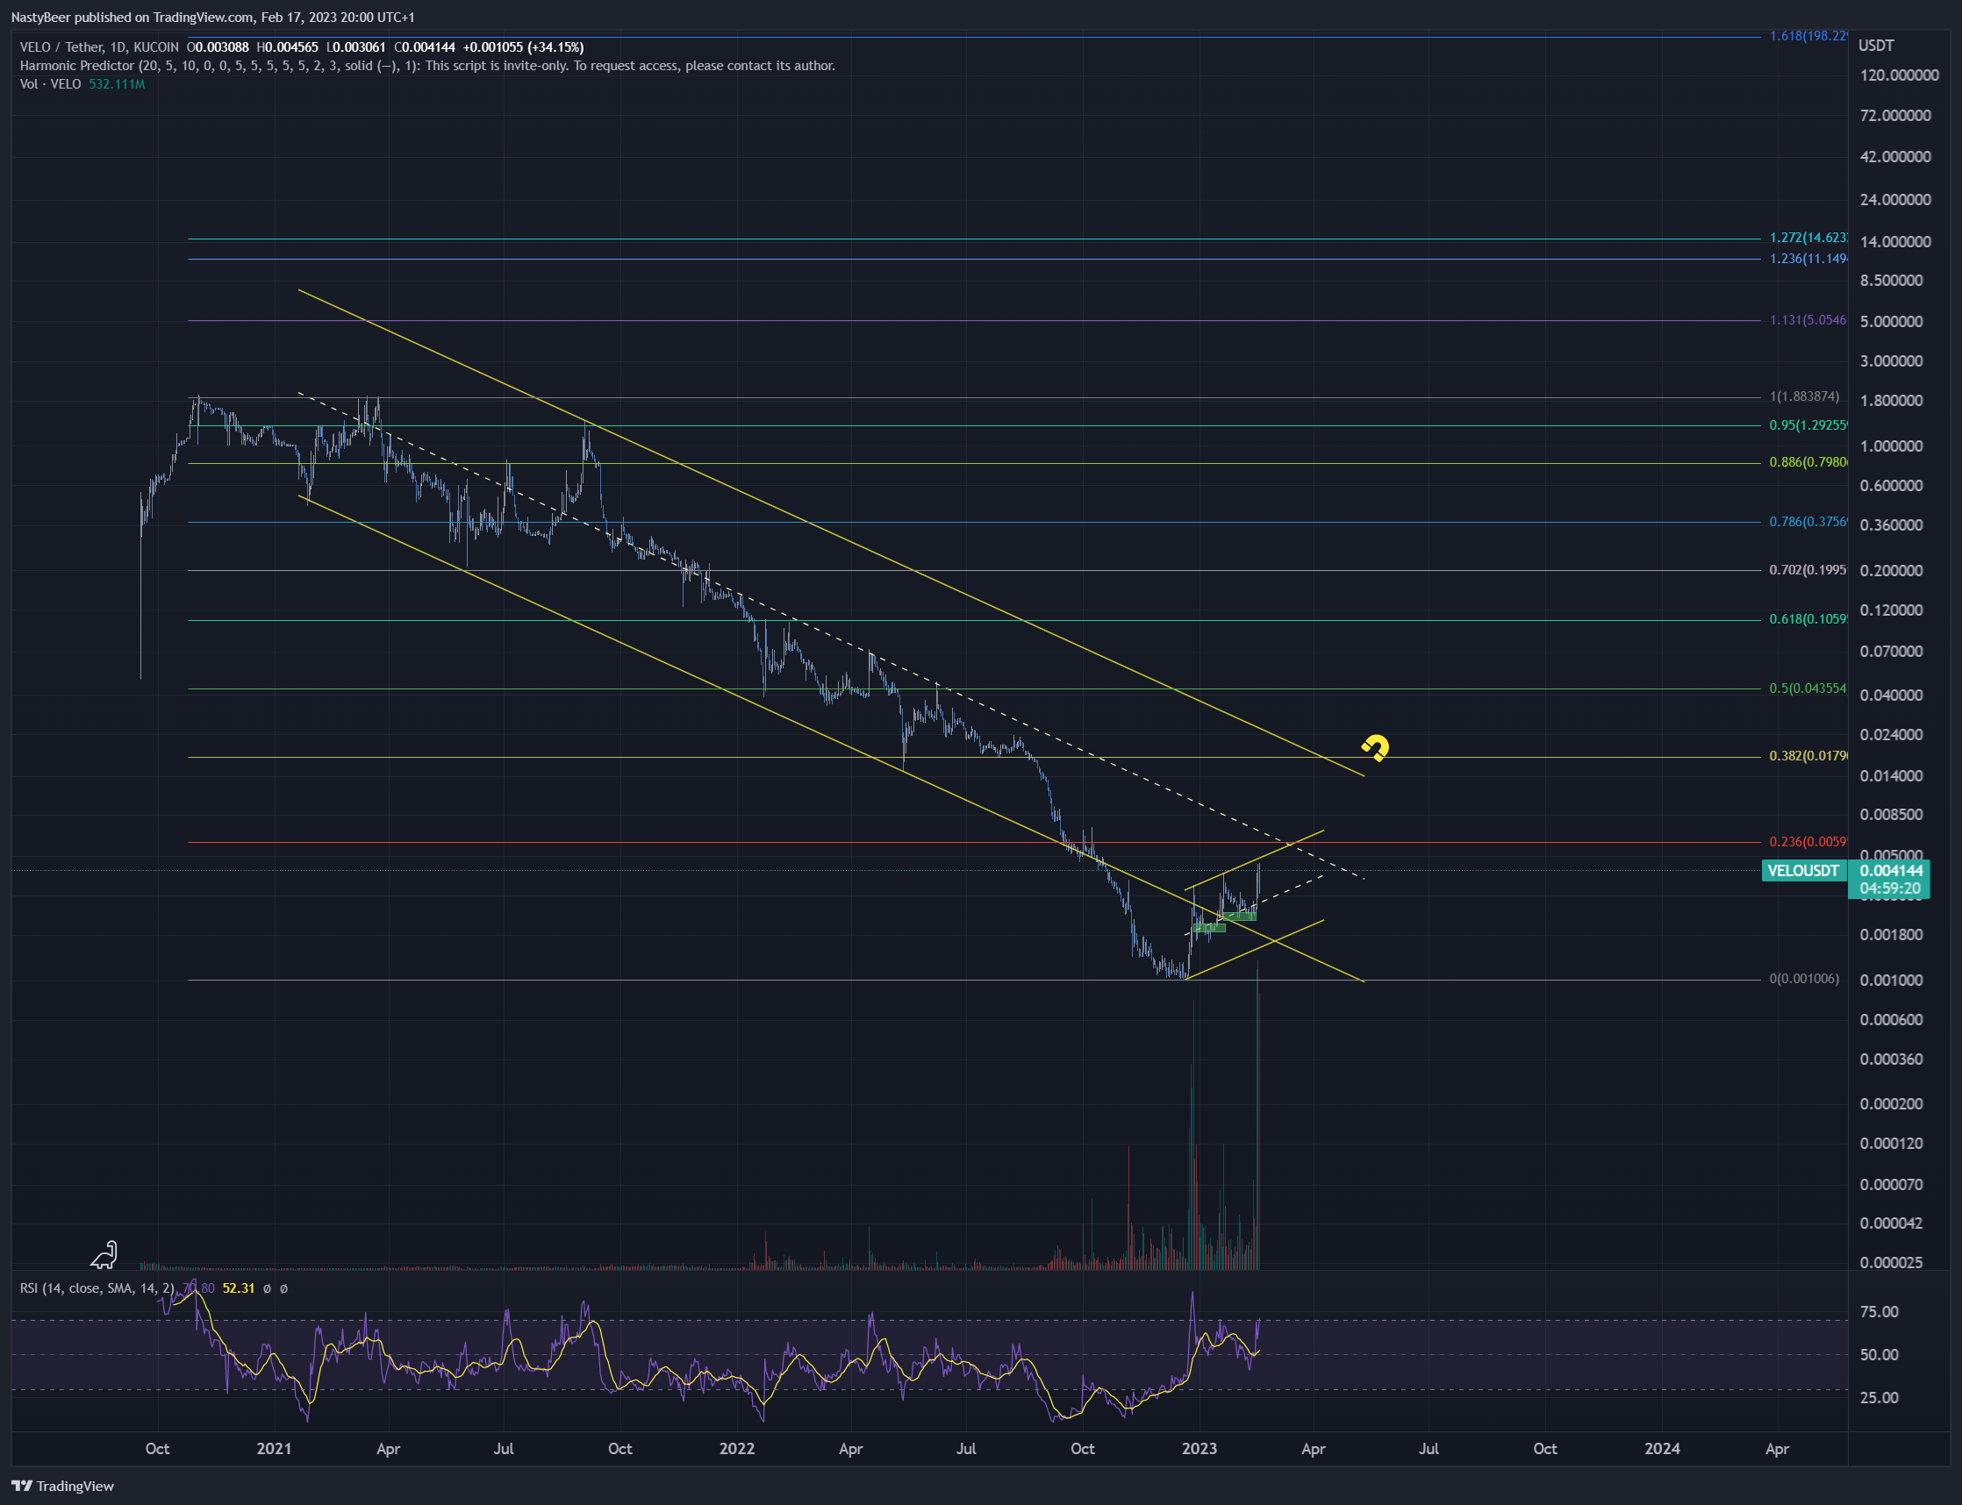
Task: Click the volume value 532.111M
Action: [117, 84]
